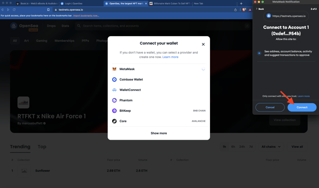
Task: Click the RTFKT x Nike Air Force 1 title
Action: tap(51, 117)
